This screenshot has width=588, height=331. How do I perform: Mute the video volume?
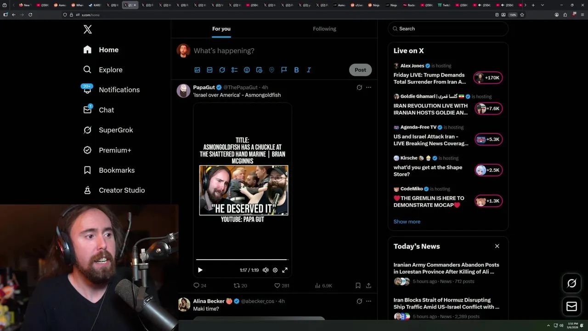coord(266,270)
